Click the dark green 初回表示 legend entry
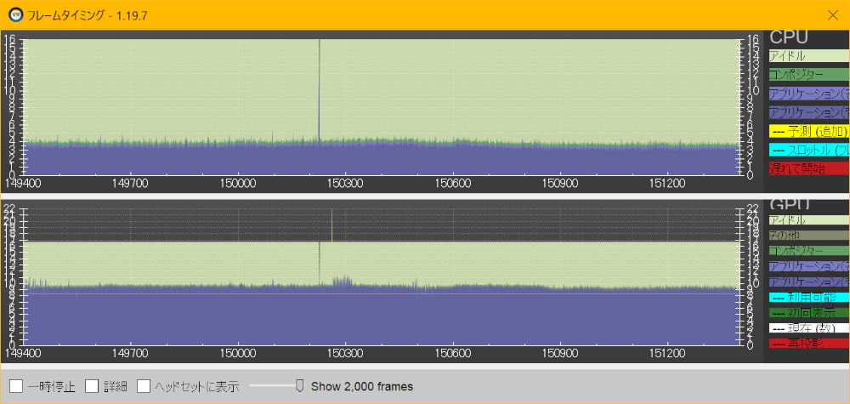Screen dimensions: 850x404 (x=809, y=313)
